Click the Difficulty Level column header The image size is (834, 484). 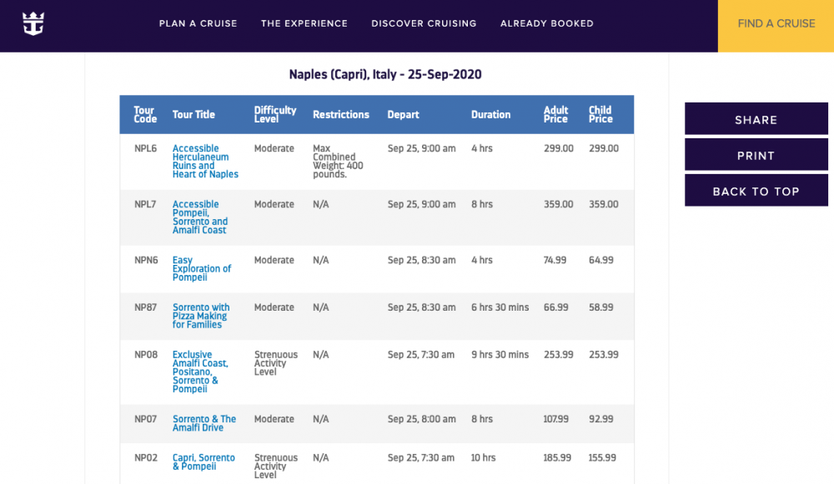[x=275, y=114]
